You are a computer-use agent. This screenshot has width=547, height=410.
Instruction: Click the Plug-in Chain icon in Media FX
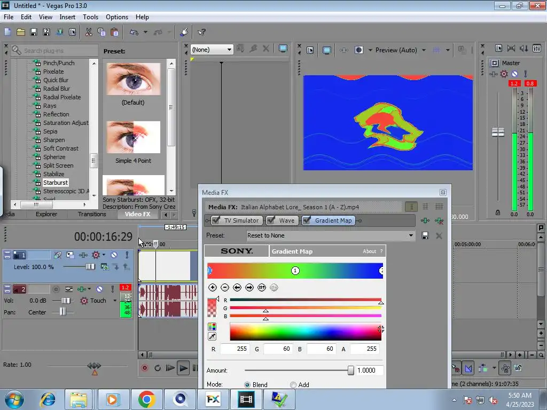(x=425, y=220)
